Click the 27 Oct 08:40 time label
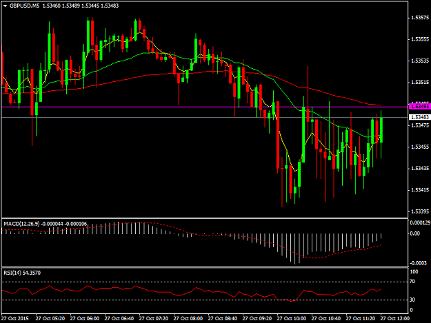Screen dimensions: 431x323 tap(223, 318)
